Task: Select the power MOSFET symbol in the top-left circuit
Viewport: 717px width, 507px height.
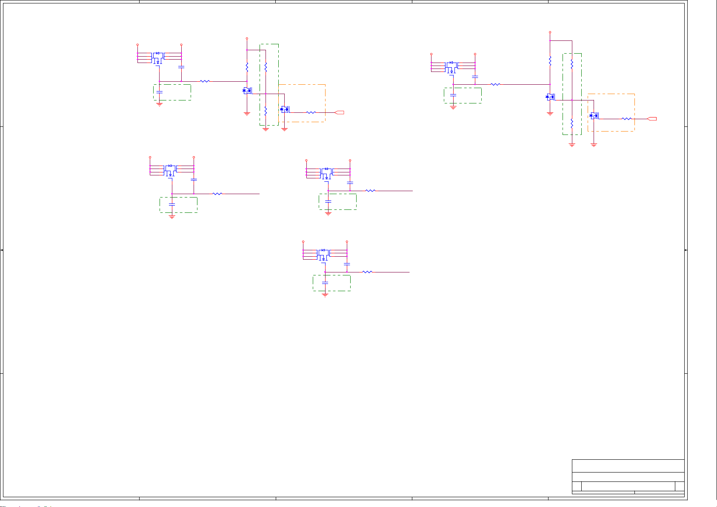Action: click(158, 58)
